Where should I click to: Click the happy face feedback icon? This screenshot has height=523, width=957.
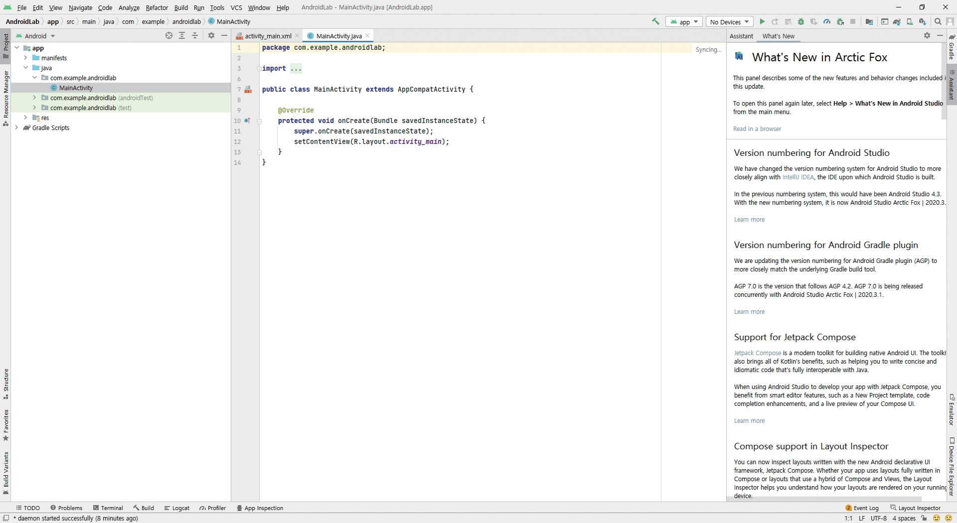pos(937,518)
